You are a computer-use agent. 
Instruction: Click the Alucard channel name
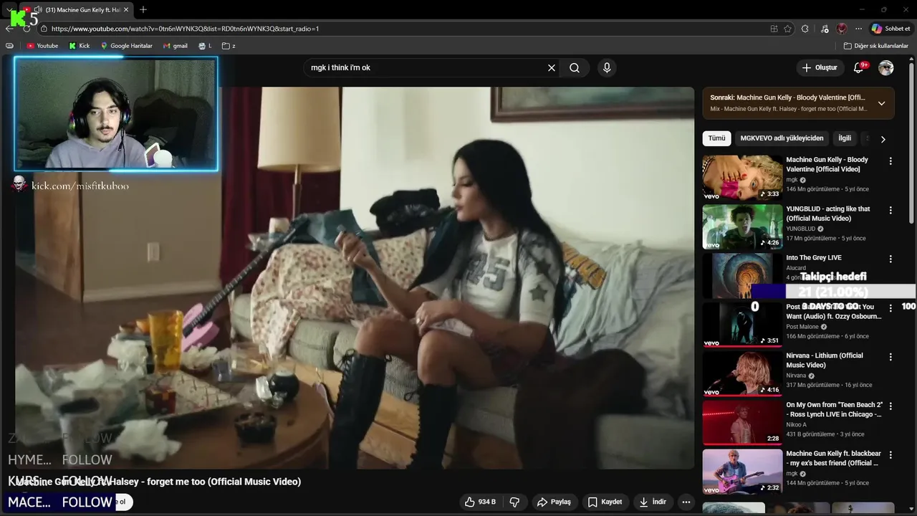click(x=796, y=268)
